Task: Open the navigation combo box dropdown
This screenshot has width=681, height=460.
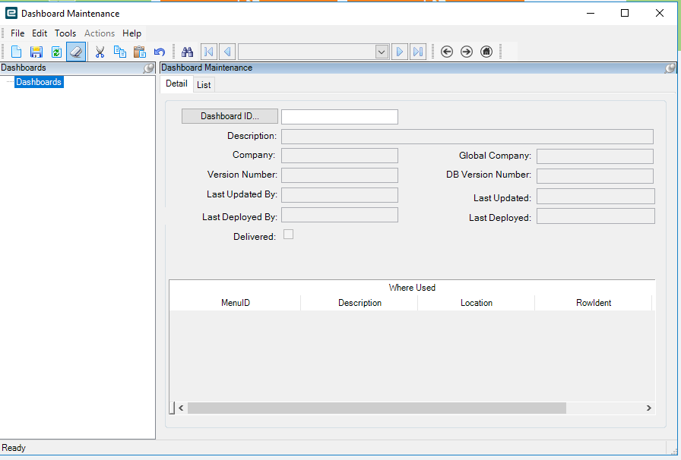Action: click(382, 52)
